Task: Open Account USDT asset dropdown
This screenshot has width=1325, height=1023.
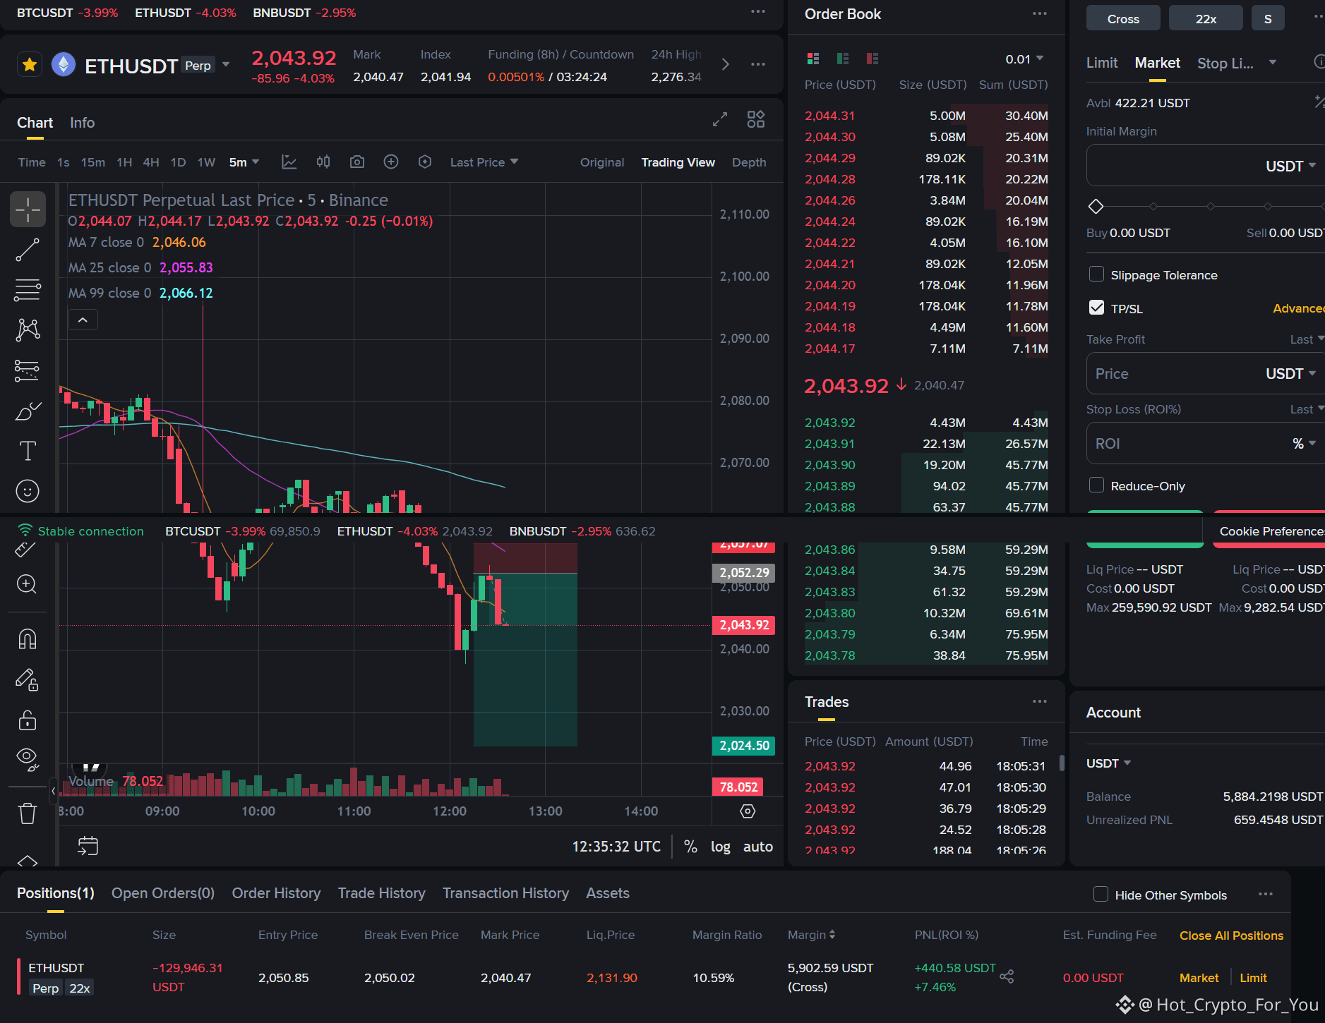Action: point(1108,763)
